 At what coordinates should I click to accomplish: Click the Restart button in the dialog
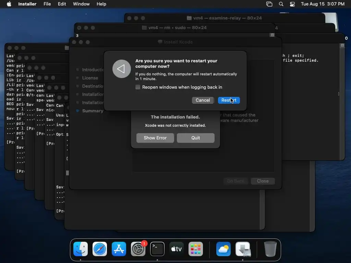coord(229,100)
